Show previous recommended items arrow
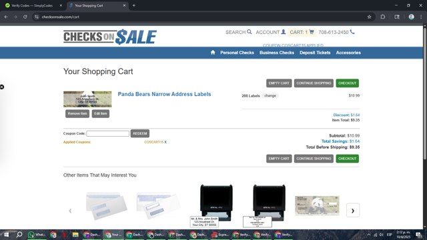The image size is (427, 240). tap(70, 211)
